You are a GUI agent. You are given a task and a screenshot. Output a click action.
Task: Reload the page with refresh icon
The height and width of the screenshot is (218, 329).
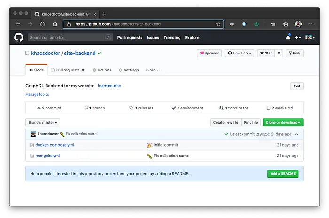pos(42,24)
